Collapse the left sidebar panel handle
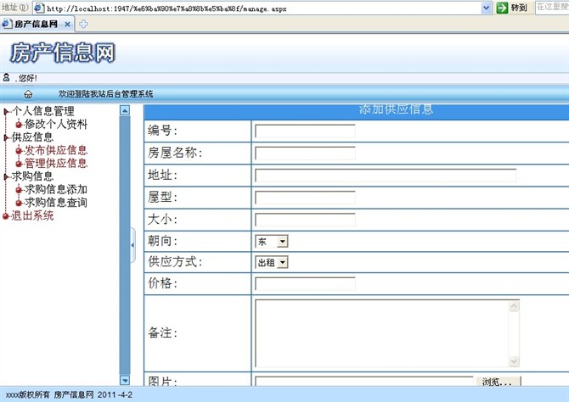The height and width of the screenshot is (402, 569). pos(132,245)
